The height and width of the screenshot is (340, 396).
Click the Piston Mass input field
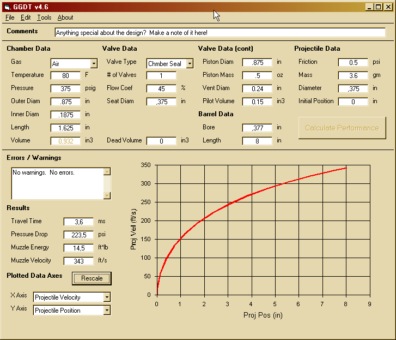coord(257,75)
